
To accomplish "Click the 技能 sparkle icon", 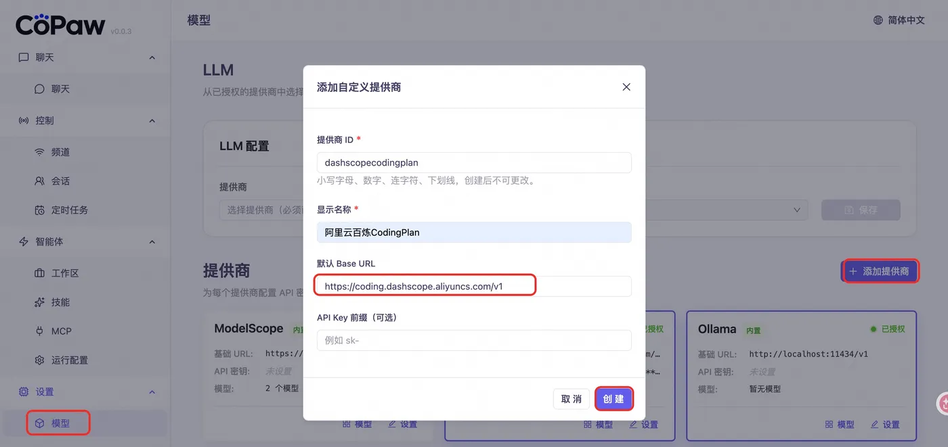I will (x=39, y=302).
